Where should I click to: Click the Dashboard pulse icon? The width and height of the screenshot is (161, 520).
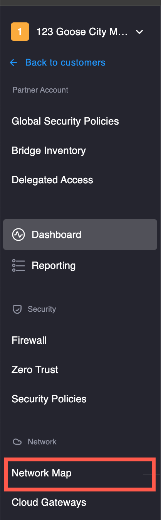click(x=18, y=235)
